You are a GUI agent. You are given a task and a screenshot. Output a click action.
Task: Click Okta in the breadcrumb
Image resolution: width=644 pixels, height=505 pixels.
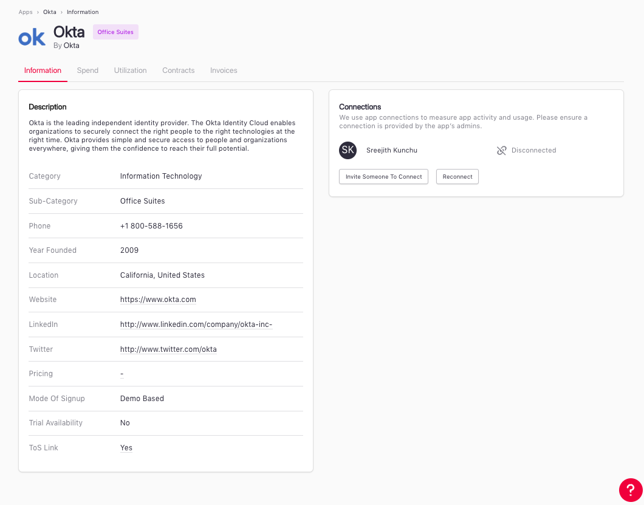point(50,12)
